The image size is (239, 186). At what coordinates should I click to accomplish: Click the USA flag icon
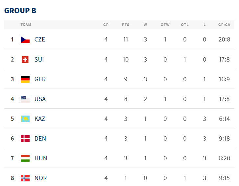[x=25, y=99]
